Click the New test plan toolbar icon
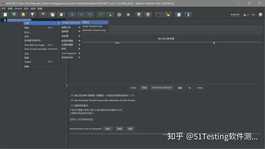265x149 pixels. coord(5,15)
